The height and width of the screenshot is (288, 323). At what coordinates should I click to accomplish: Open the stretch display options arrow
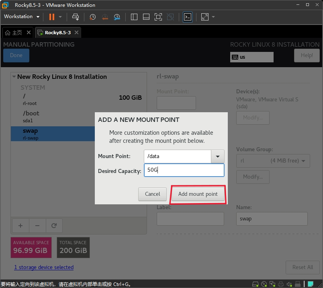(x=213, y=17)
